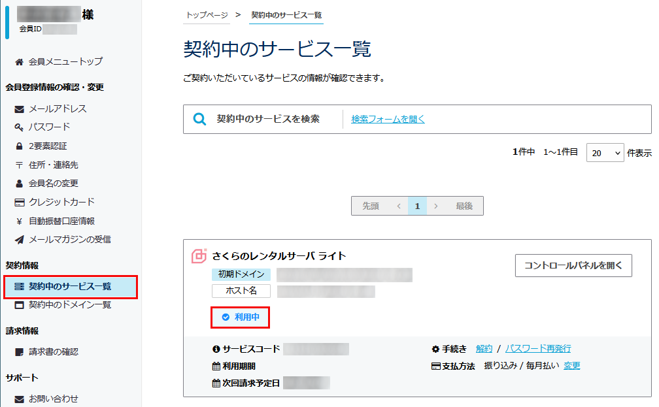This screenshot has width=659, height=407.
Task: Click the key icon for パスワード
Action: pyautogui.click(x=19, y=127)
